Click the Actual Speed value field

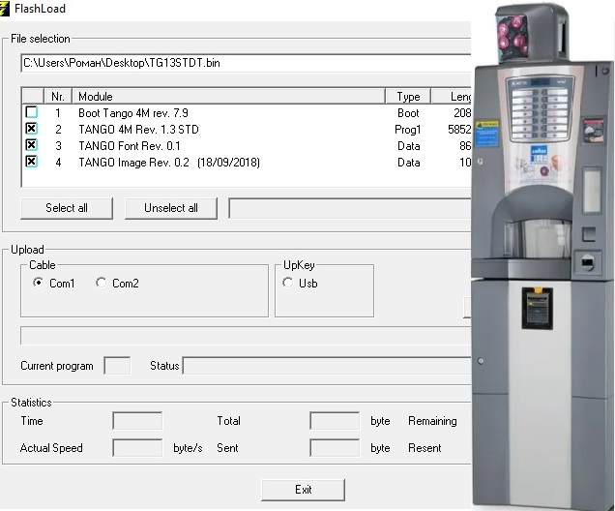pos(137,448)
